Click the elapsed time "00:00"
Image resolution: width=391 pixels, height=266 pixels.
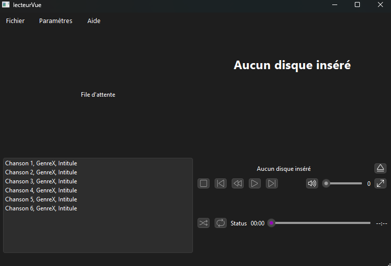tap(258, 223)
